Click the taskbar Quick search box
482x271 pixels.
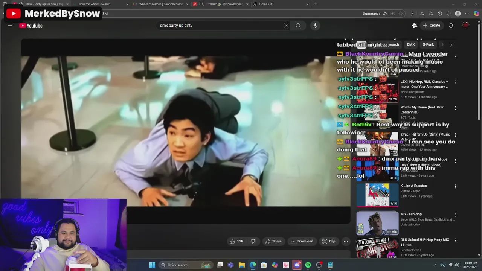point(186,265)
